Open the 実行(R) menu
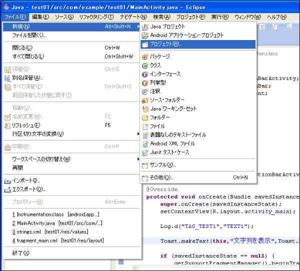The image size is (300, 271). coord(220,17)
